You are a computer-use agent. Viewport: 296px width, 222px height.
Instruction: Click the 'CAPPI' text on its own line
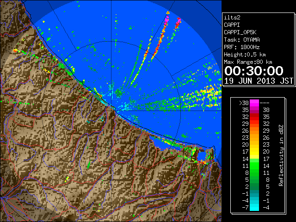232,25
